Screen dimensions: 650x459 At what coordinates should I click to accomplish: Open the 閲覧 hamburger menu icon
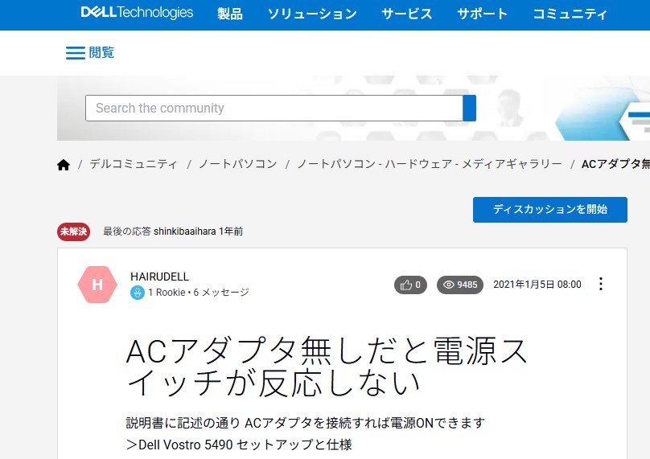coord(75,53)
